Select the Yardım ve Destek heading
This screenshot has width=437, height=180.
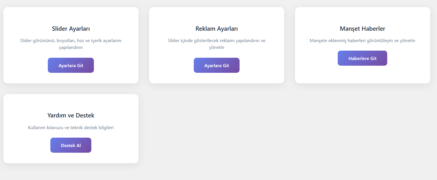[71, 115]
